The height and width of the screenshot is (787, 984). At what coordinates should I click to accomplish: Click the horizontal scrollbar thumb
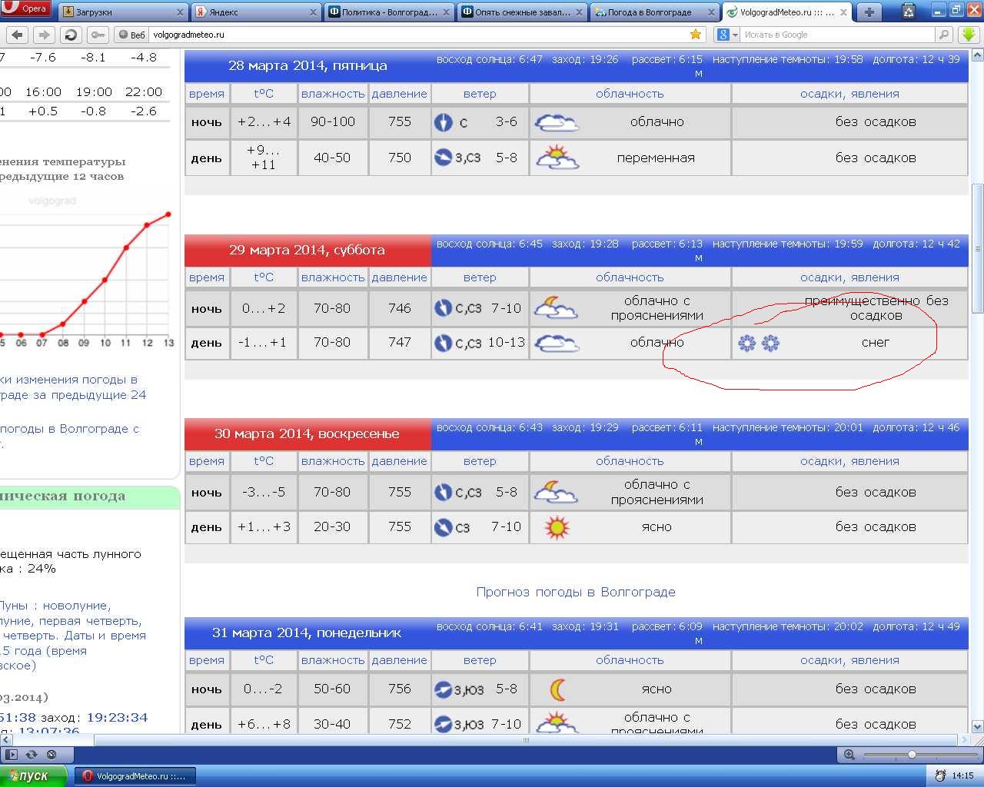click(527, 740)
